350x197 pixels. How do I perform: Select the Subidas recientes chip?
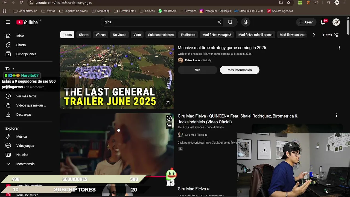click(x=161, y=35)
